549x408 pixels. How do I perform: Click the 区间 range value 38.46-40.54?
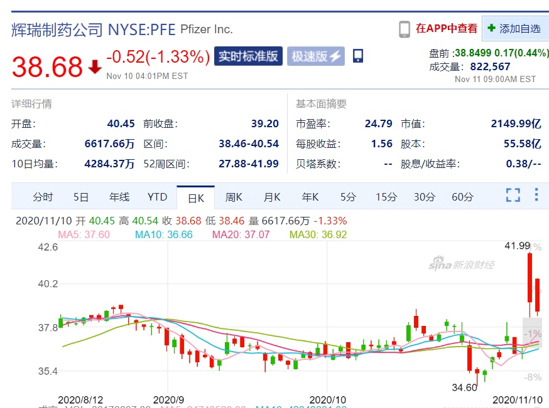pos(249,144)
